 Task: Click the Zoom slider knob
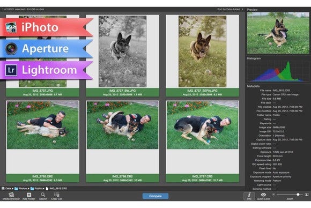click(x=298, y=195)
